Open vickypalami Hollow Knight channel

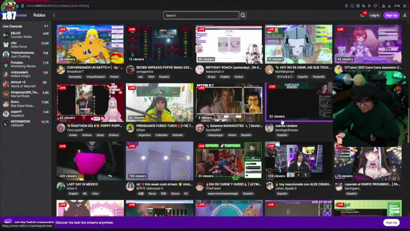[26, 74]
